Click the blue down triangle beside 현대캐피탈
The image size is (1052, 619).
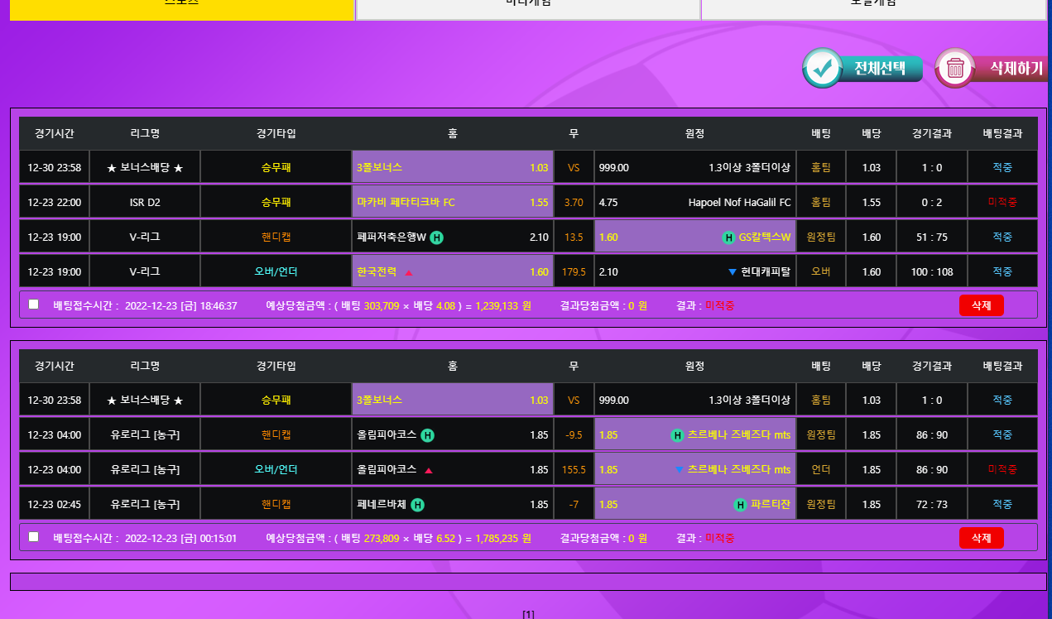732,271
